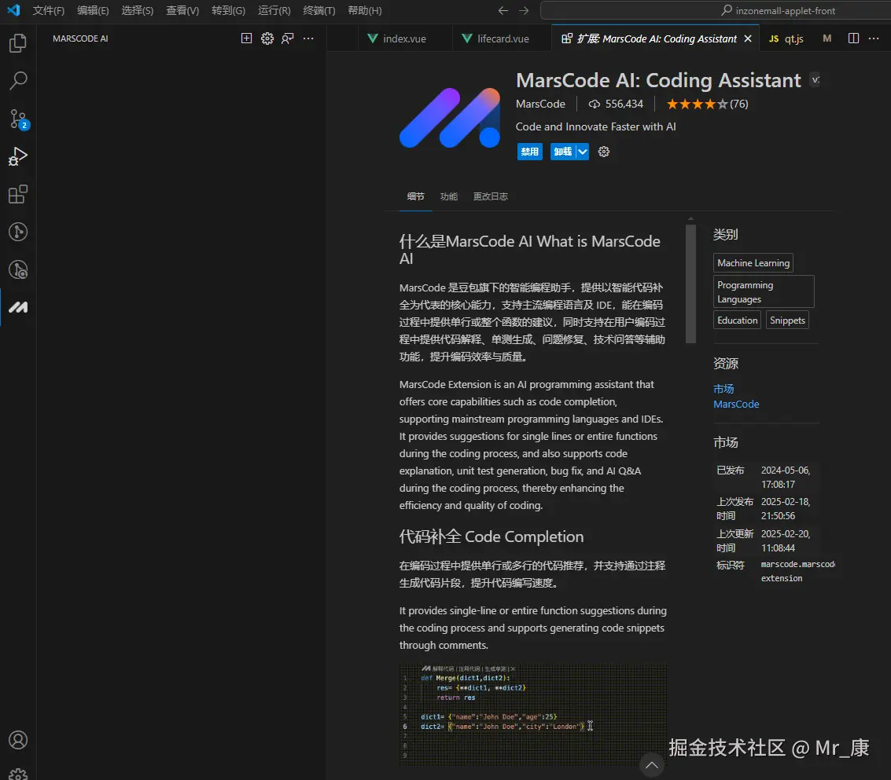Open the three-dots menu in the MarsCode AI panel header
891x780 pixels.
pos(308,38)
